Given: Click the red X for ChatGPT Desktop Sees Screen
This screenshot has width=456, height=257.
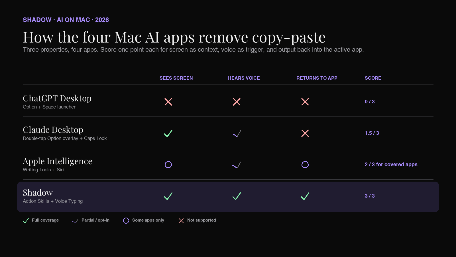Looking at the screenshot, I should (x=168, y=102).
